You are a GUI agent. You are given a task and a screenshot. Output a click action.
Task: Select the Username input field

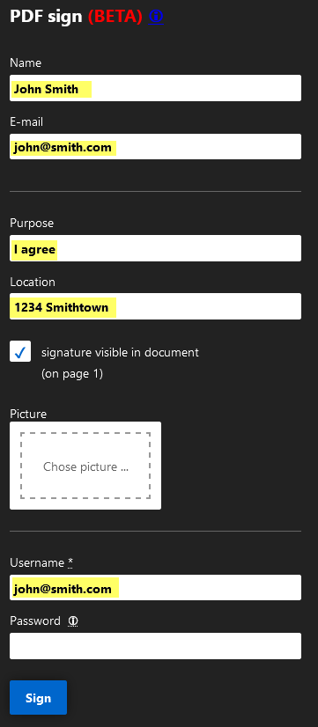click(x=156, y=588)
